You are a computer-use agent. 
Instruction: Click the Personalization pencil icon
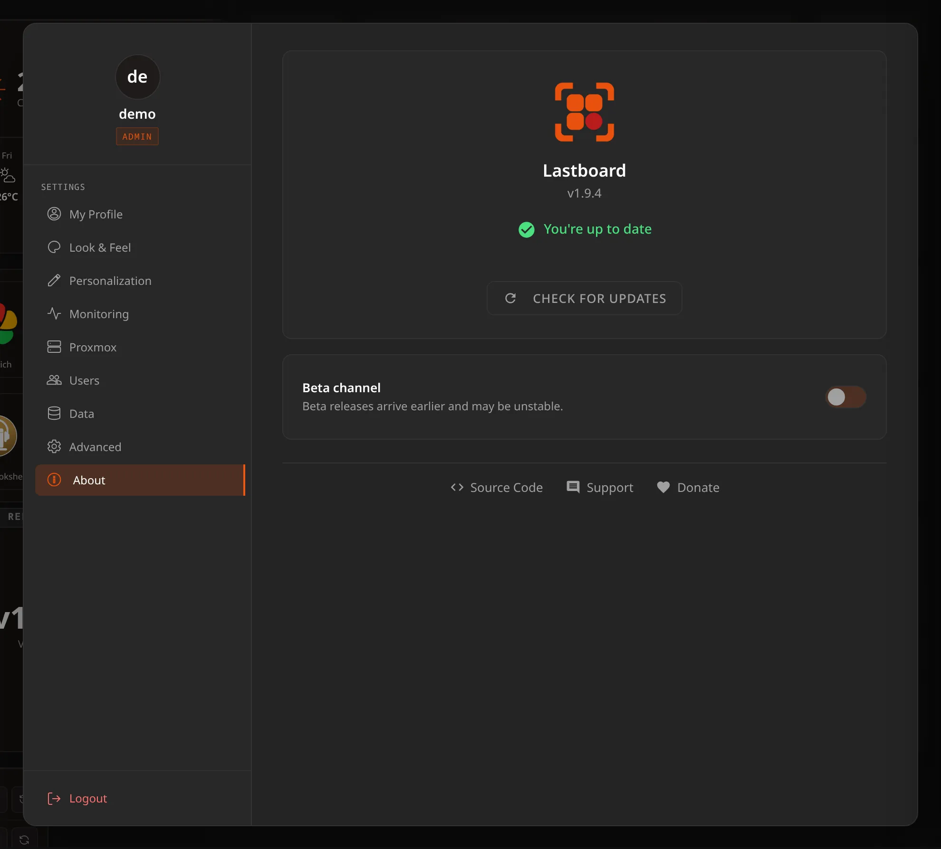click(54, 281)
